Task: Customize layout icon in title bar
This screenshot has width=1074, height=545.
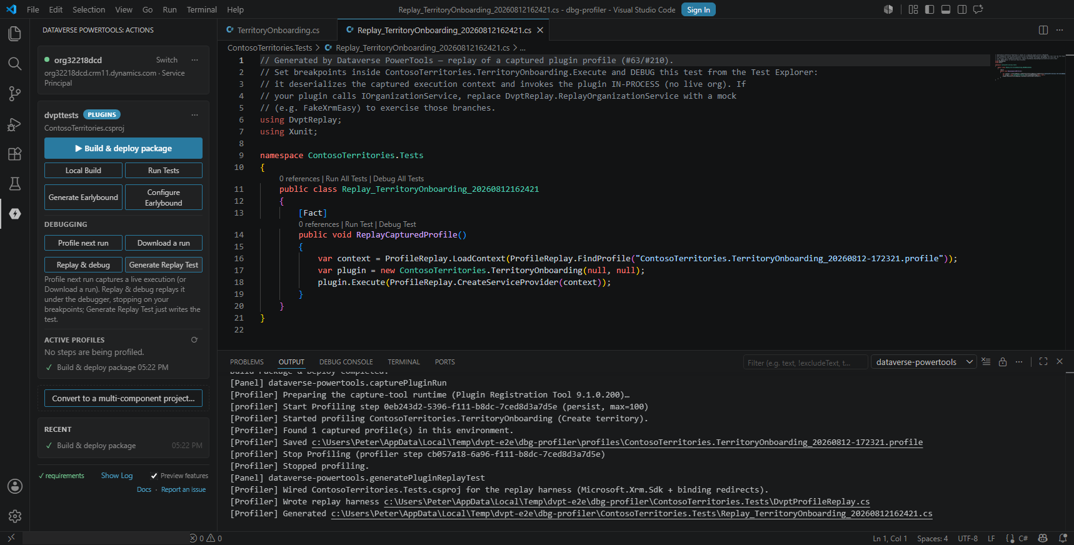Action: point(913,9)
